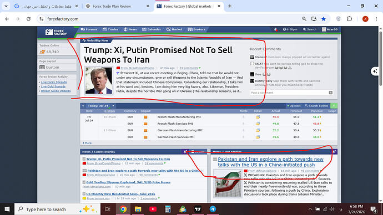Expand 8 More calendar events
This screenshot has height=215, width=383.
pyautogui.click(x=87, y=143)
